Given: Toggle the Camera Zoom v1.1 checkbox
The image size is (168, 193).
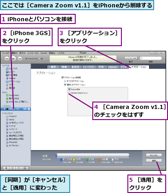Looking at the screenshot, I should click(x=69, y=93).
